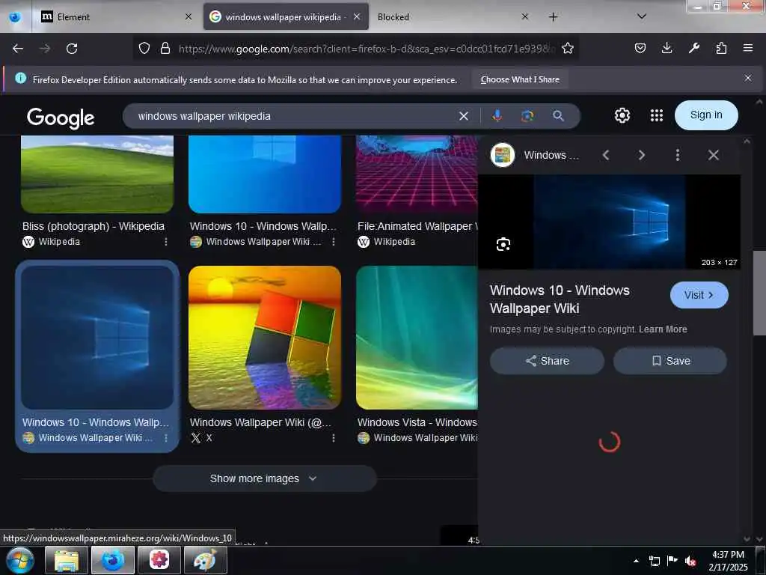Screen dimensions: 766x575
Task: Show previous image in preview panel
Action: point(606,155)
